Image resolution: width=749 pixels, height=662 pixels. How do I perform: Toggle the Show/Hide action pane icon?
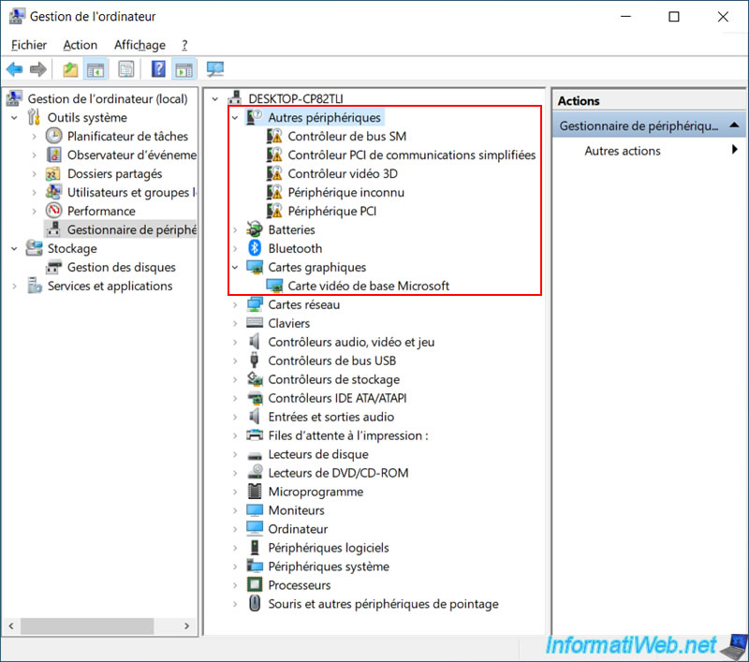pos(184,69)
